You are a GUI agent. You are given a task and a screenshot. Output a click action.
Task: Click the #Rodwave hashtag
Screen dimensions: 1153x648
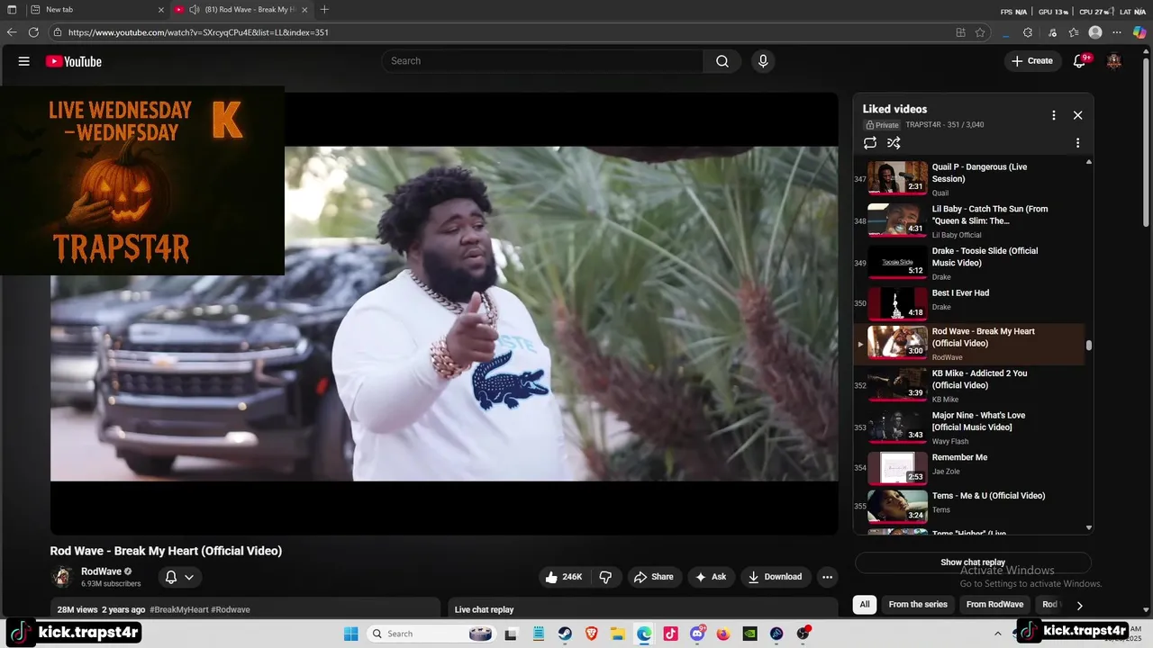pyautogui.click(x=231, y=609)
